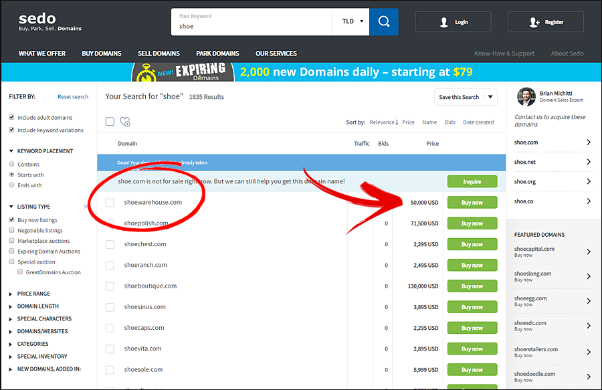This screenshot has height=390, width=602.
Task: Open shoesdc.com featured arrow
Action: [589, 326]
